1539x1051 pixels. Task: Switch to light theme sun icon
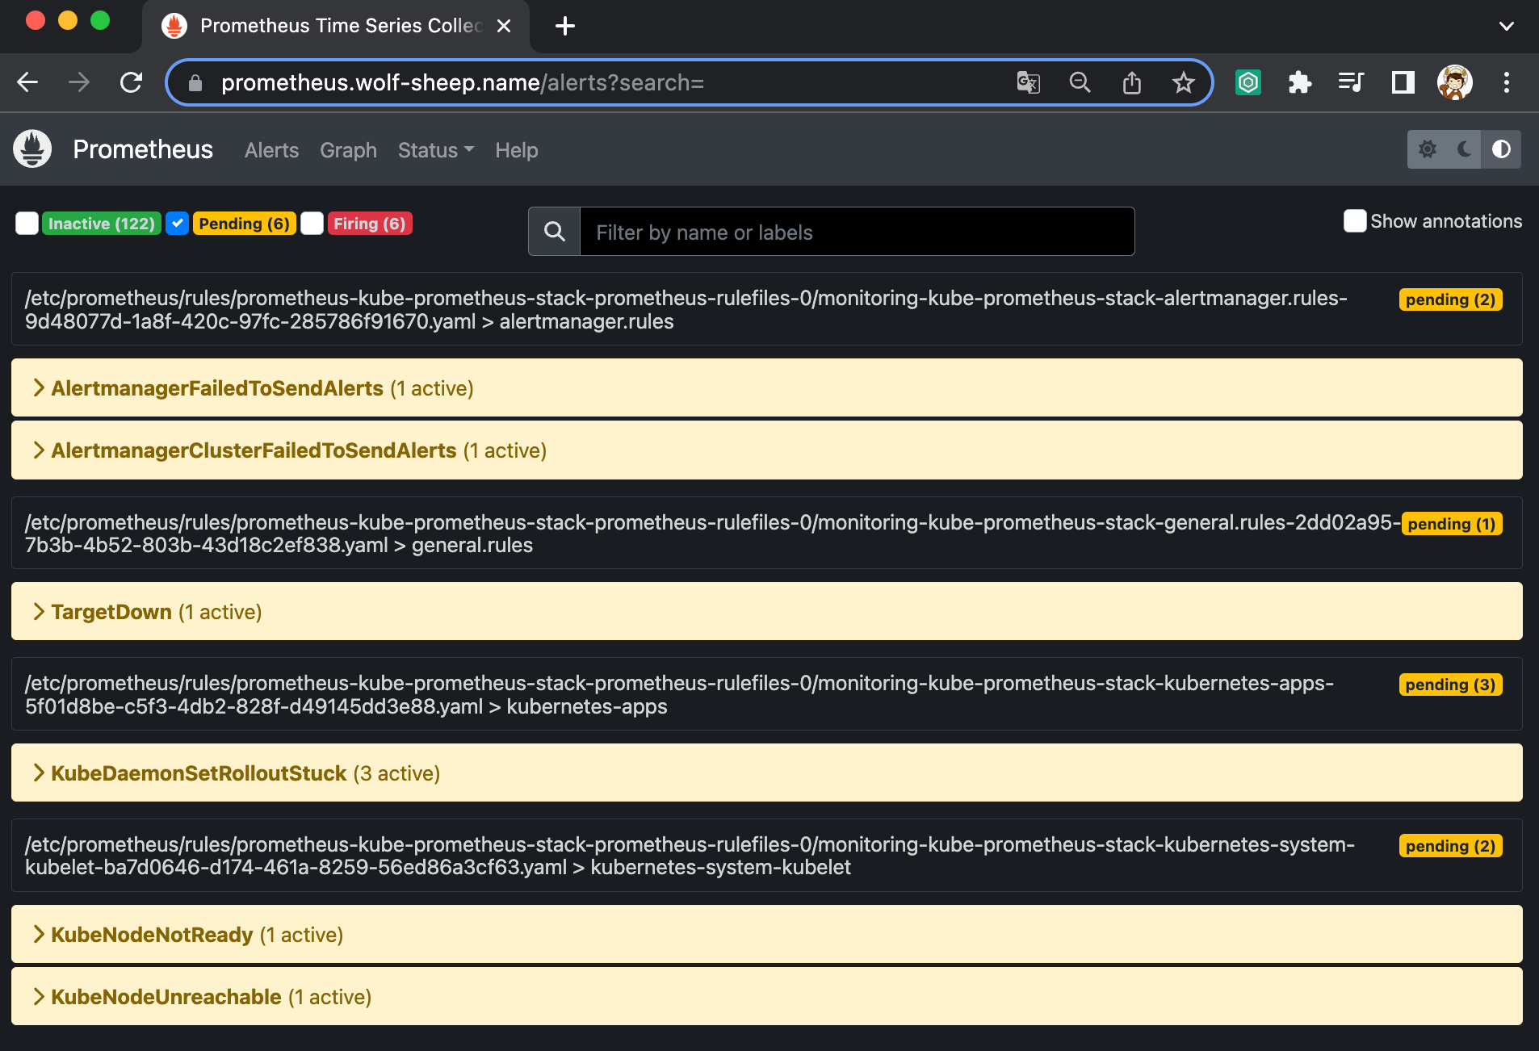1427,149
